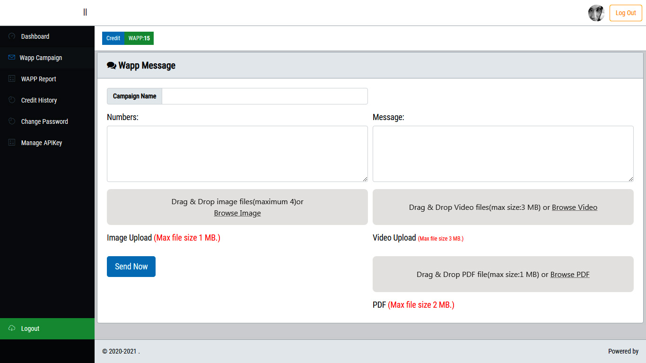Click the WAPP Report calculator icon
Image resolution: width=646 pixels, height=363 pixels.
coord(11,79)
